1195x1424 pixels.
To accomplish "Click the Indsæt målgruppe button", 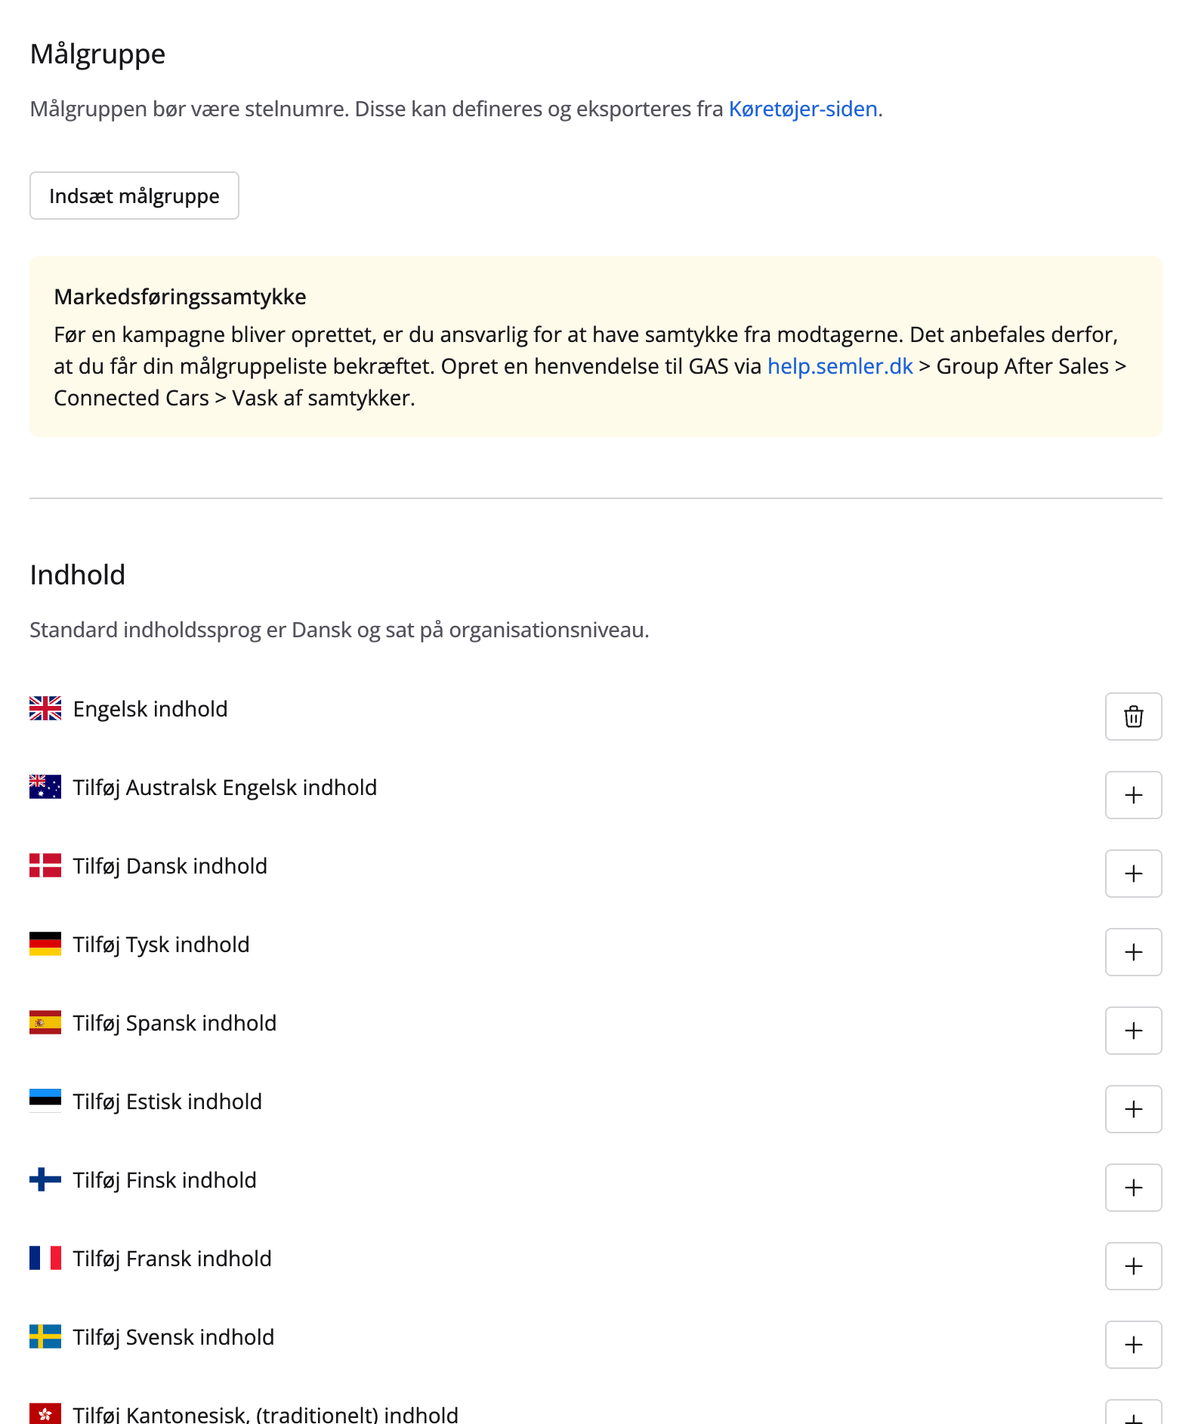I will pos(134,196).
